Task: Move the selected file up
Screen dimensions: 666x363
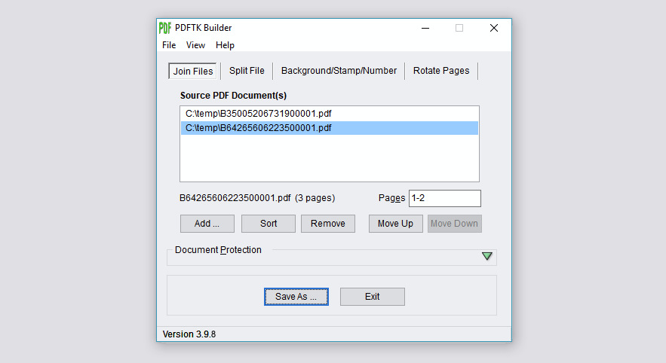Action: tap(395, 224)
